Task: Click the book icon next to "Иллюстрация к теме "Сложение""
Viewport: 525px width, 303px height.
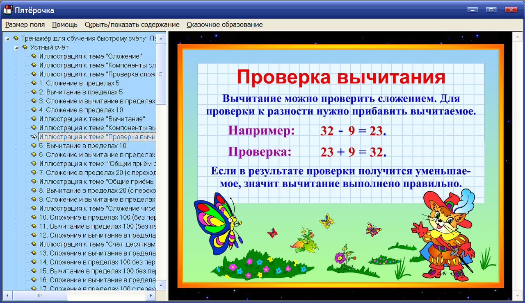Action: point(34,56)
